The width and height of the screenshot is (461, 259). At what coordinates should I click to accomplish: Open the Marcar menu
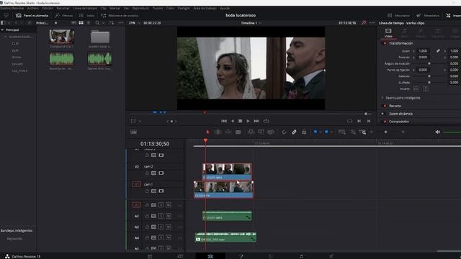click(115, 8)
